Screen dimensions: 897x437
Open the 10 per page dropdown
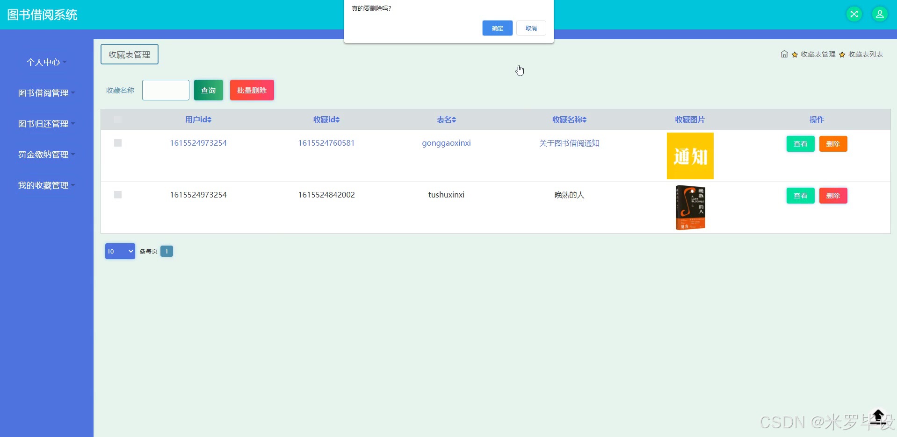(120, 251)
